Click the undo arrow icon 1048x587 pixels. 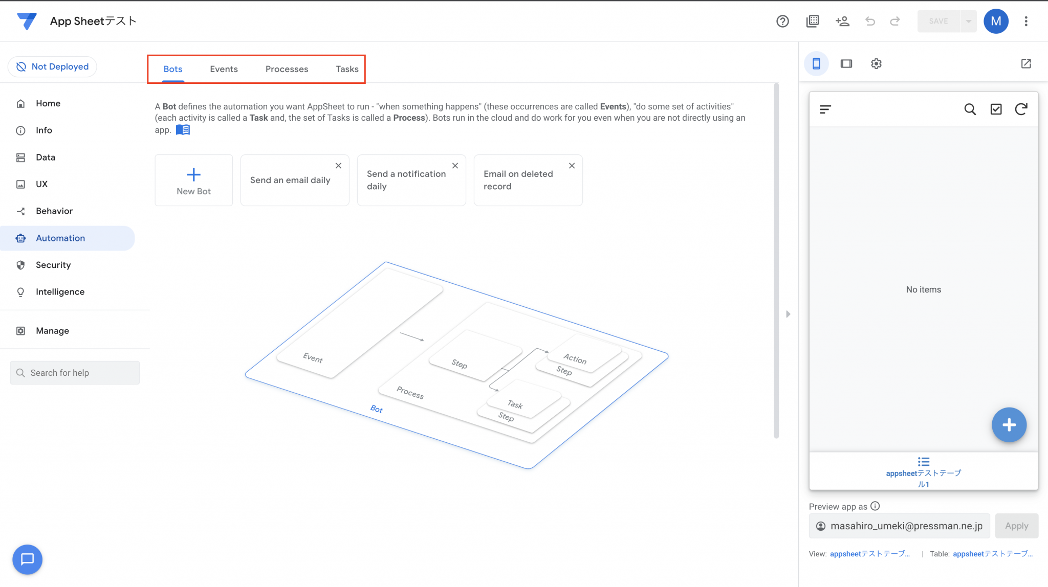pyautogui.click(x=870, y=21)
